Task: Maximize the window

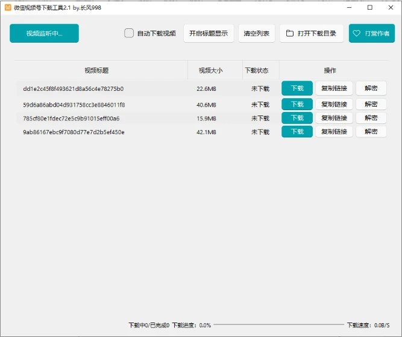Action: click(x=370, y=7)
